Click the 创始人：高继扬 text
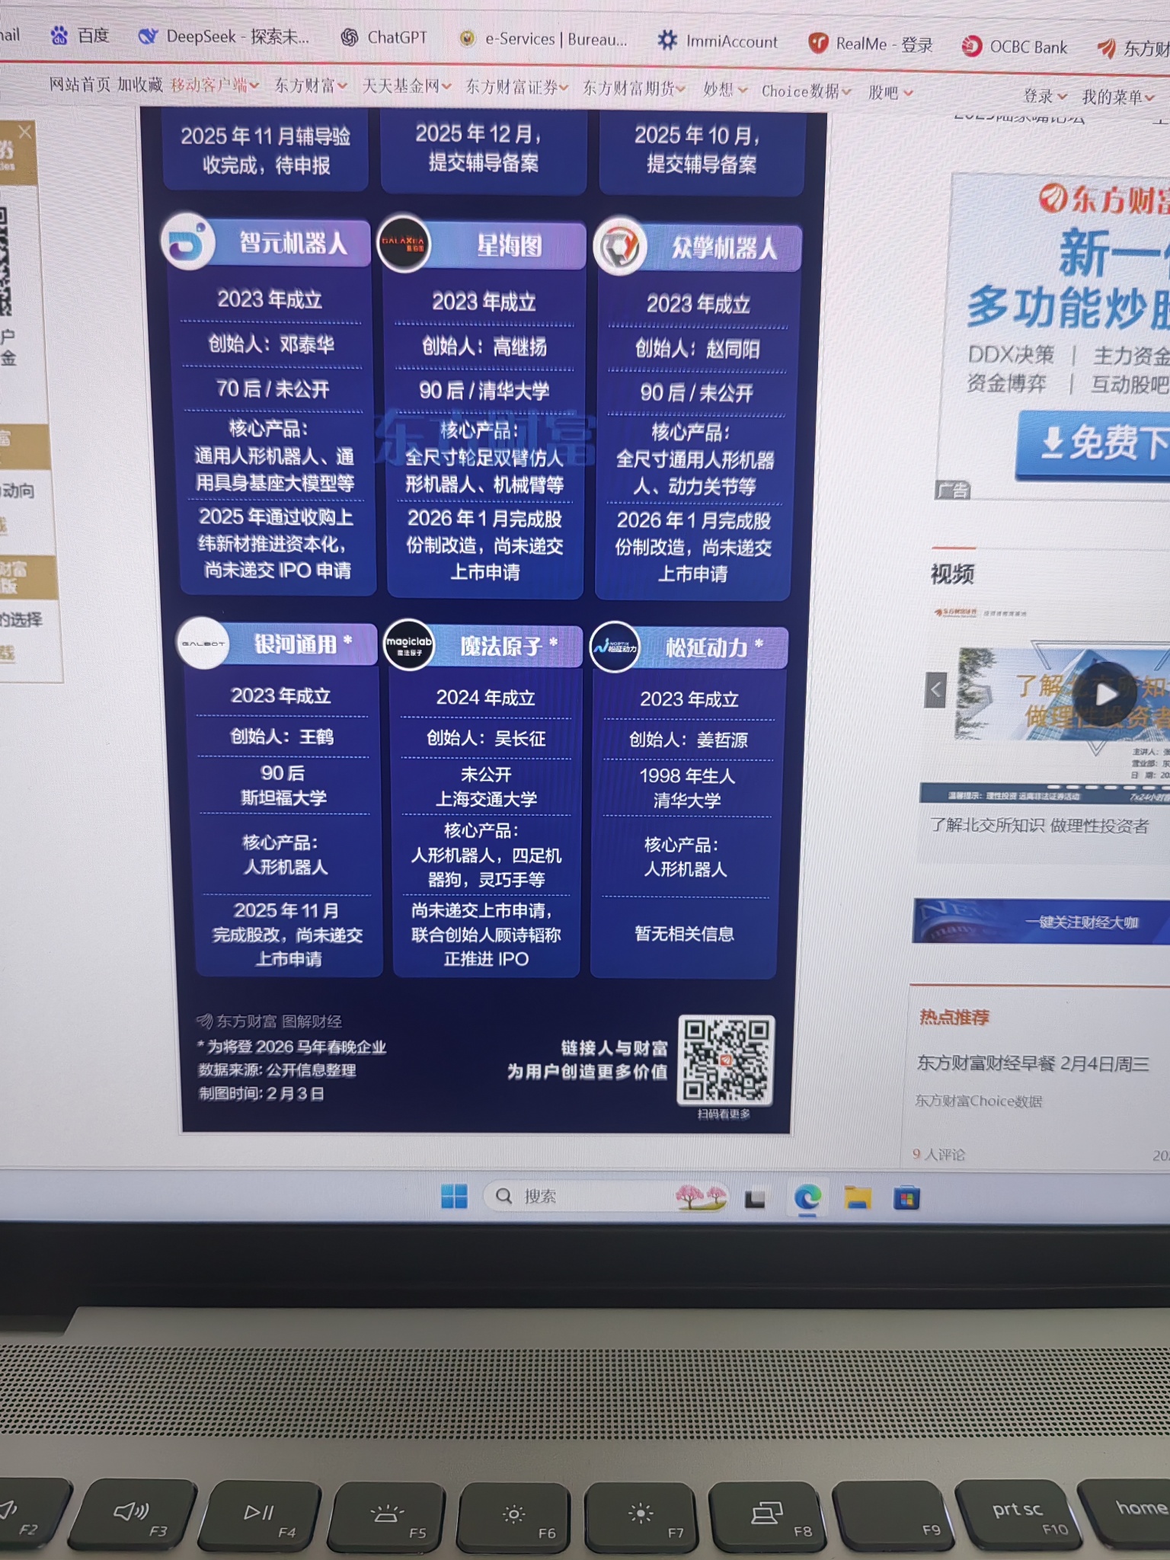 point(484,347)
